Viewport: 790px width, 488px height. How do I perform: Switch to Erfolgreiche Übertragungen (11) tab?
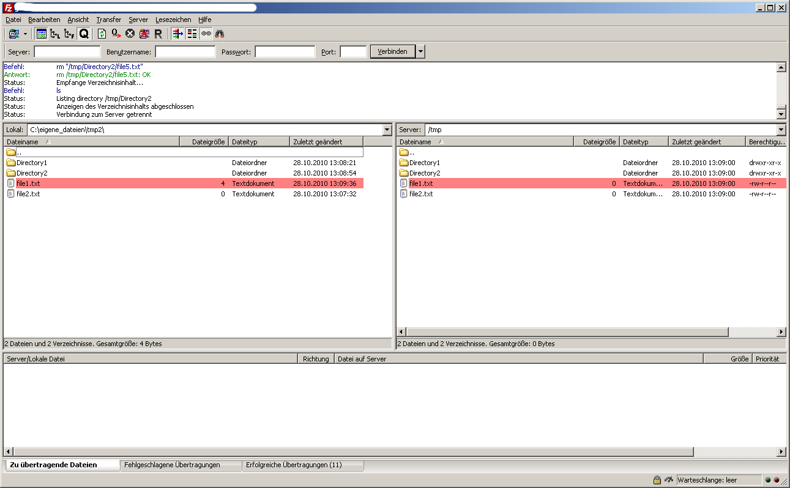[302, 465]
